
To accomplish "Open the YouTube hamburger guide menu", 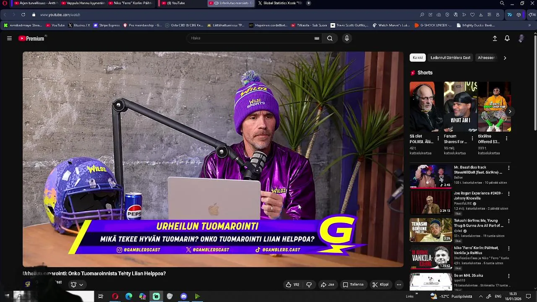I will tap(9, 38).
